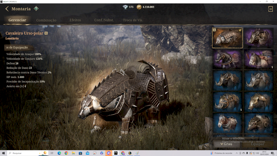The image size is (277, 156).
Task: Go to the Conf./Subst. tab
Action: [x=104, y=20]
